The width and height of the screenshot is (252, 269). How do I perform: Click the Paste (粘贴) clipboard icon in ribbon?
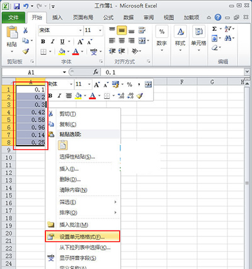[12, 32]
